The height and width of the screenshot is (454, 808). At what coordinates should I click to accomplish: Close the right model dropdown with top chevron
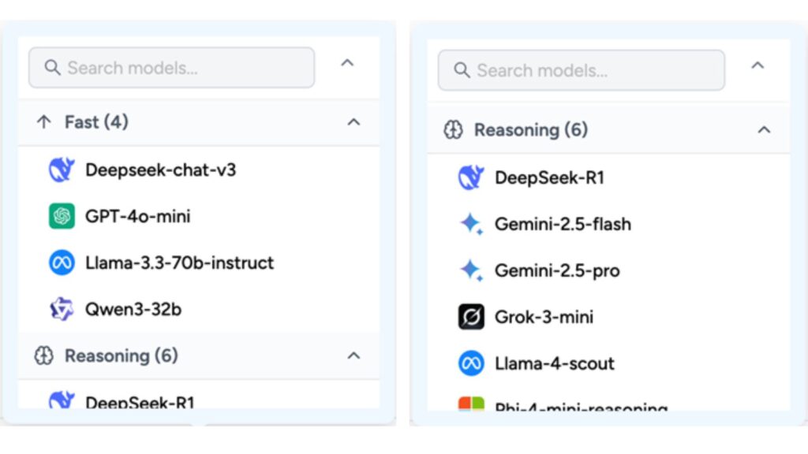pyautogui.click(x=757, y=65)
